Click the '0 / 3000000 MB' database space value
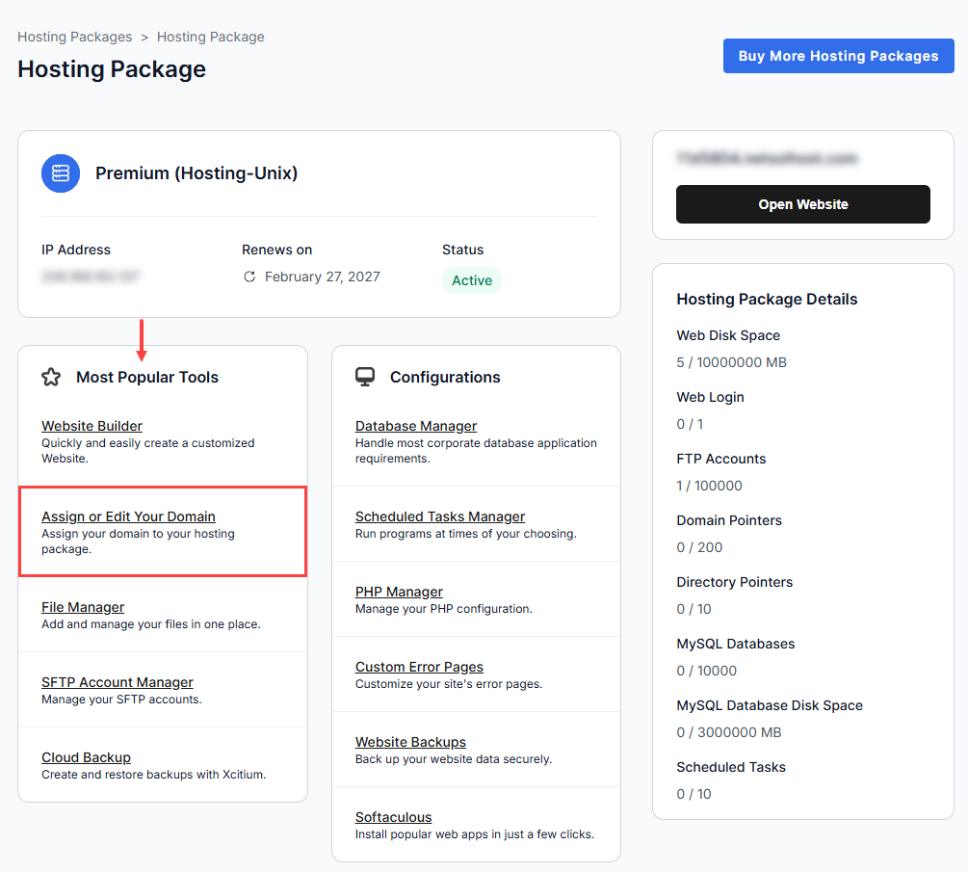This screenshot has width=968, height=872. [x=729, y=733]
